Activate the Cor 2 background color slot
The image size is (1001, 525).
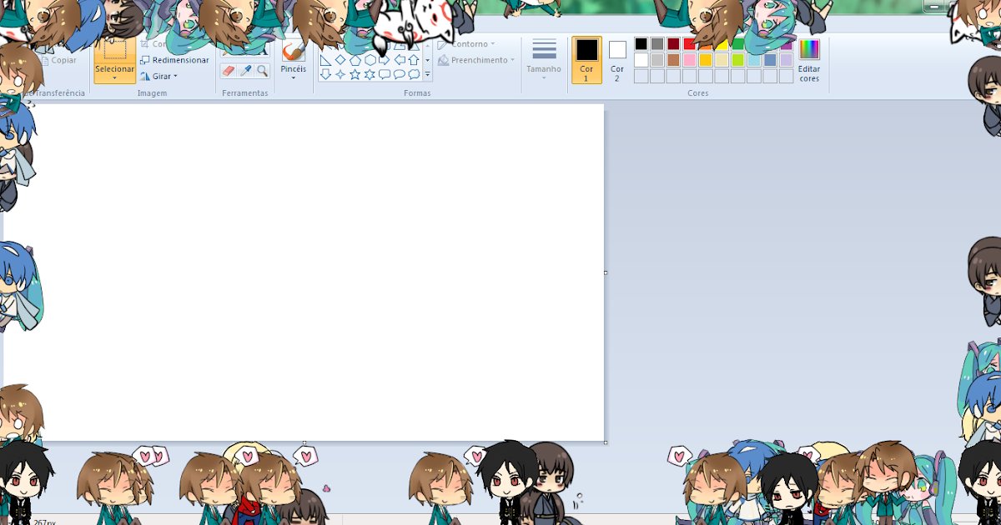point(617,60)
